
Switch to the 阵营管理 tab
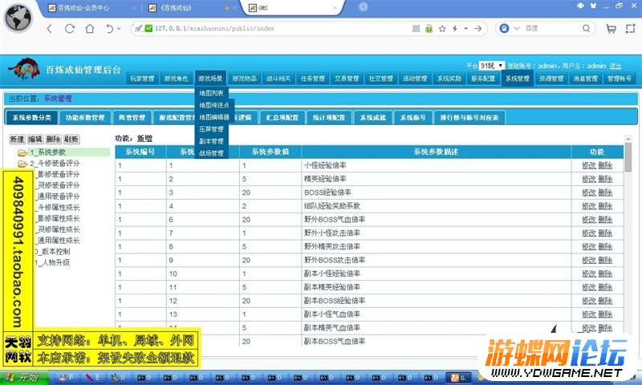(x=132, y=118)
